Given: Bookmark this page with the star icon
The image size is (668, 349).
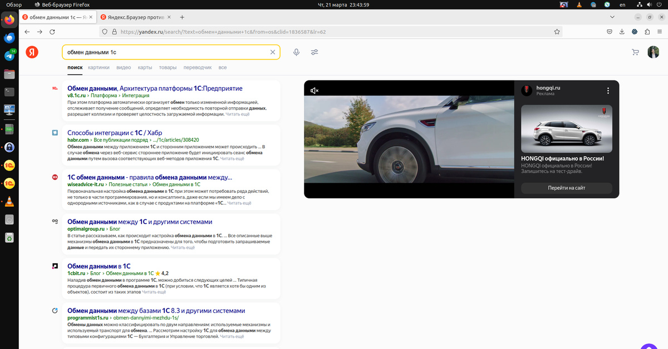Looking at the screenshot, I should (x=557, y=32).
